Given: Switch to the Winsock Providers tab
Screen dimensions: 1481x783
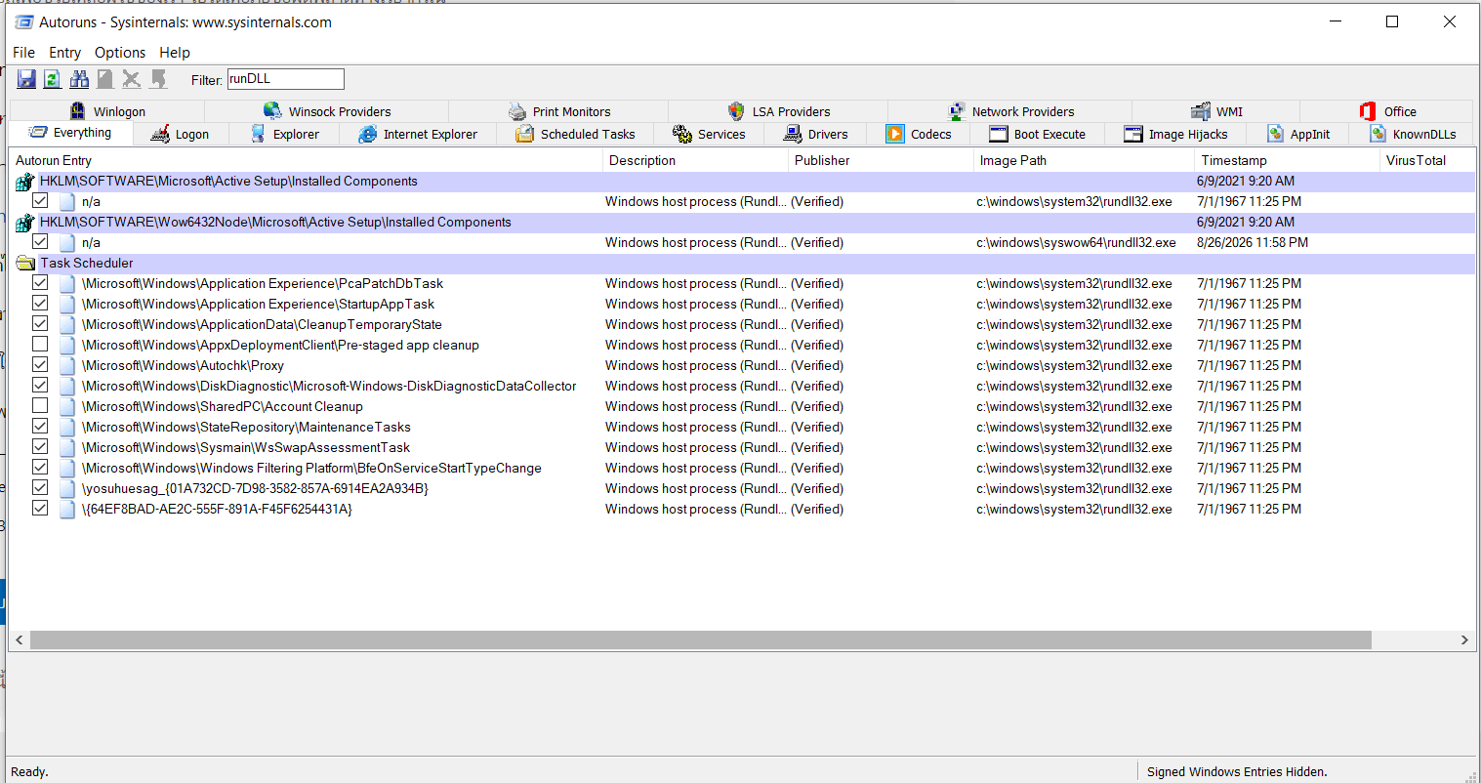Looking at the screenshot, I should point(327,111).
